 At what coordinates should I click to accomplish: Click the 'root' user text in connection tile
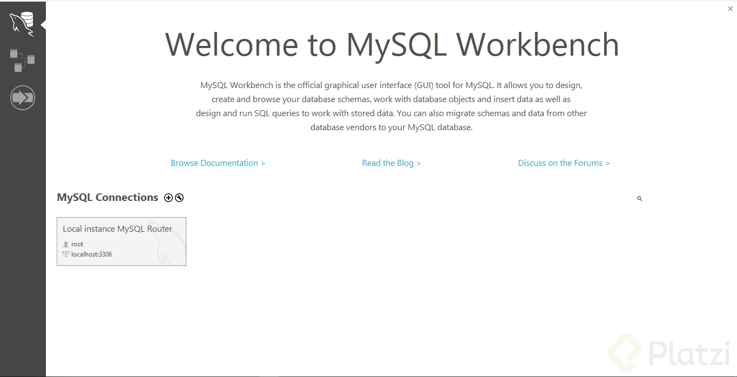[x=77, y=244]
